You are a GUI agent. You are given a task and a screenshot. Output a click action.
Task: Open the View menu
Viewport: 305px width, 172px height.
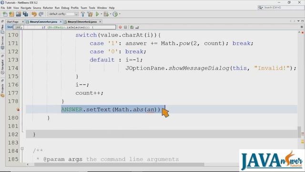16,8
